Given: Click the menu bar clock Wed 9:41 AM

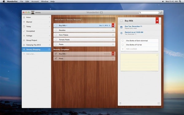Looking at the screenshot, I should tap(171, 2).
